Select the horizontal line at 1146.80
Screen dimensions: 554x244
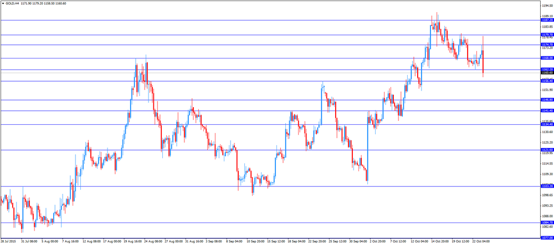click(x=270, y=100)
